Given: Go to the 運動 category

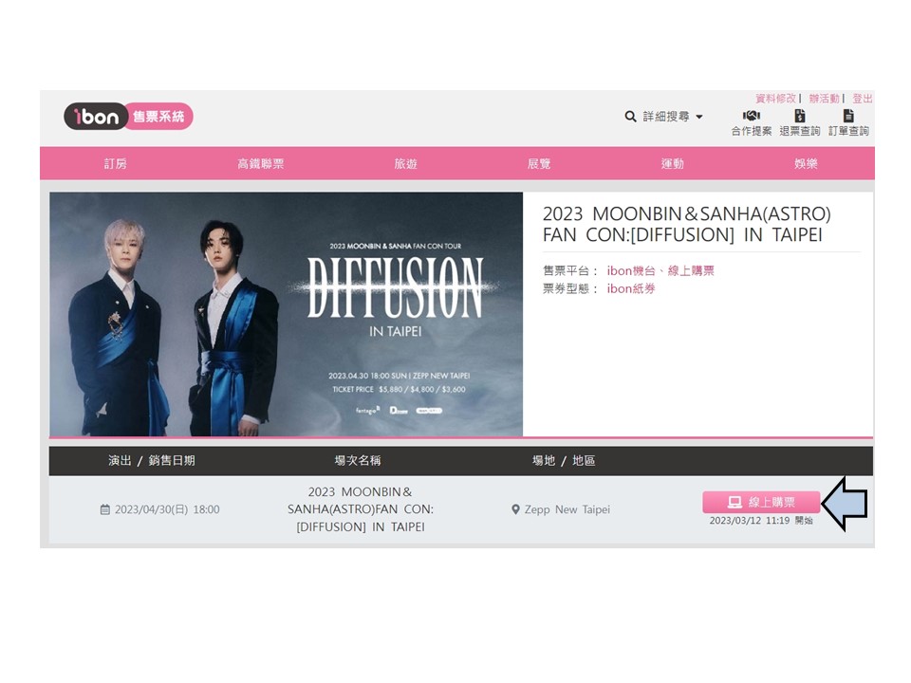Looking at the screenshot, I should 672,164.
